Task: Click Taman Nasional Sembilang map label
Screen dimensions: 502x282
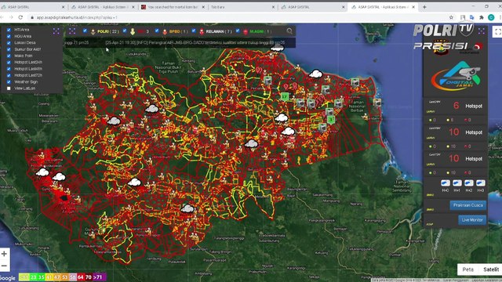Action: coord(402,186)
